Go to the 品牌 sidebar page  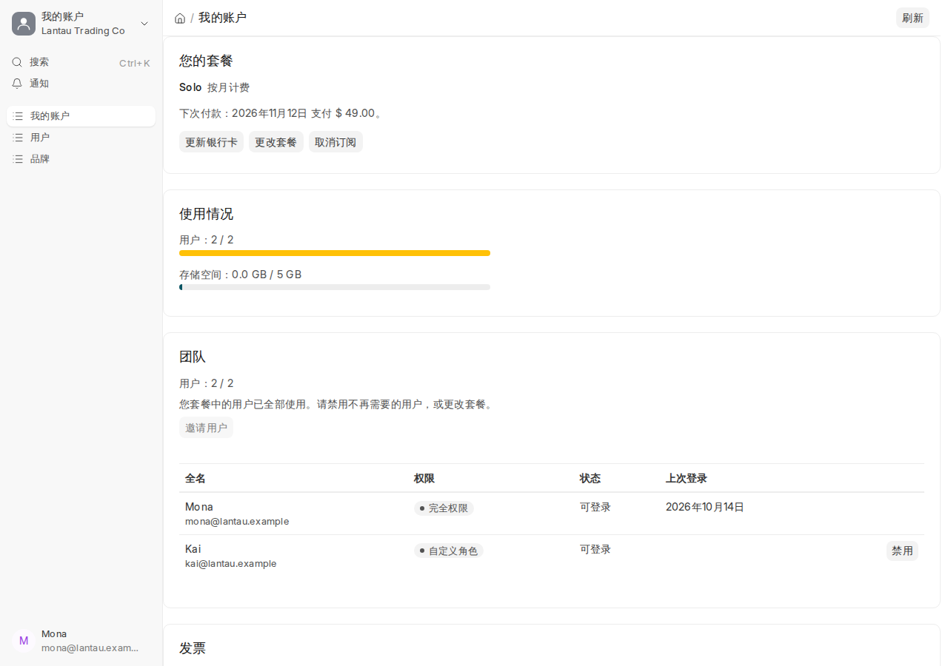pyautogui.click(x=81, y=159)
